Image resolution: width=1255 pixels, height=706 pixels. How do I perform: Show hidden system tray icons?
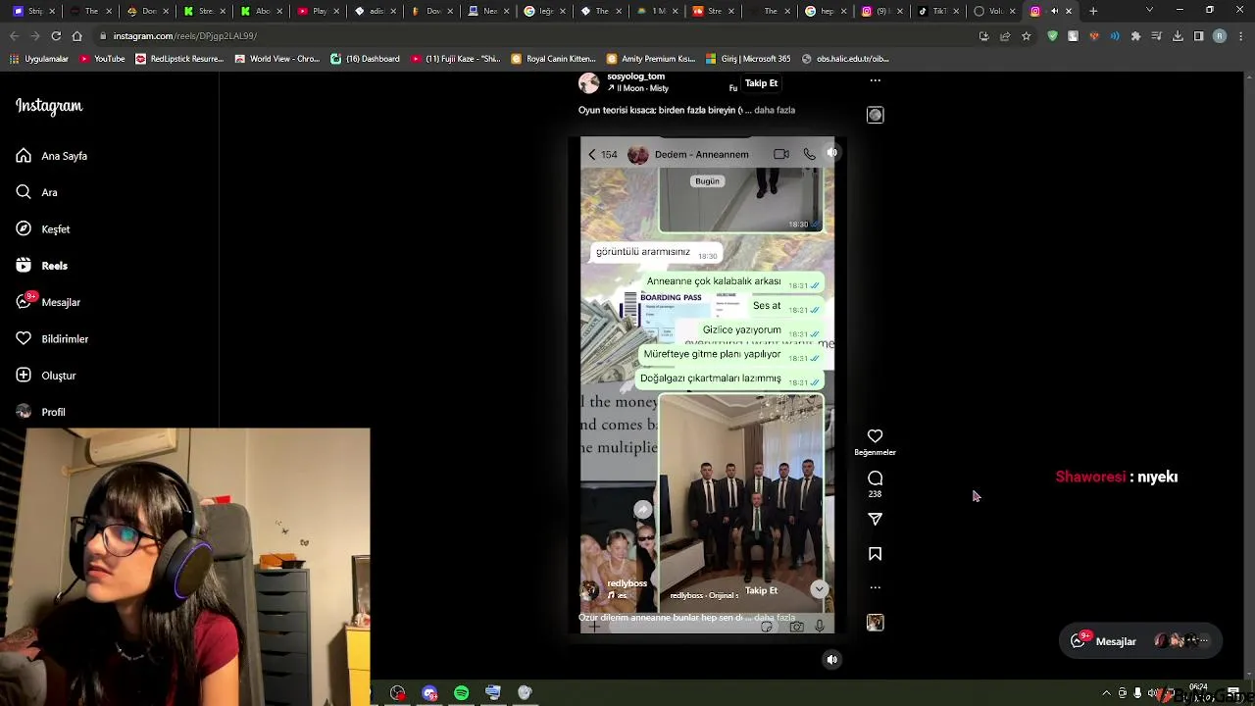click(x=1106, y=693)
